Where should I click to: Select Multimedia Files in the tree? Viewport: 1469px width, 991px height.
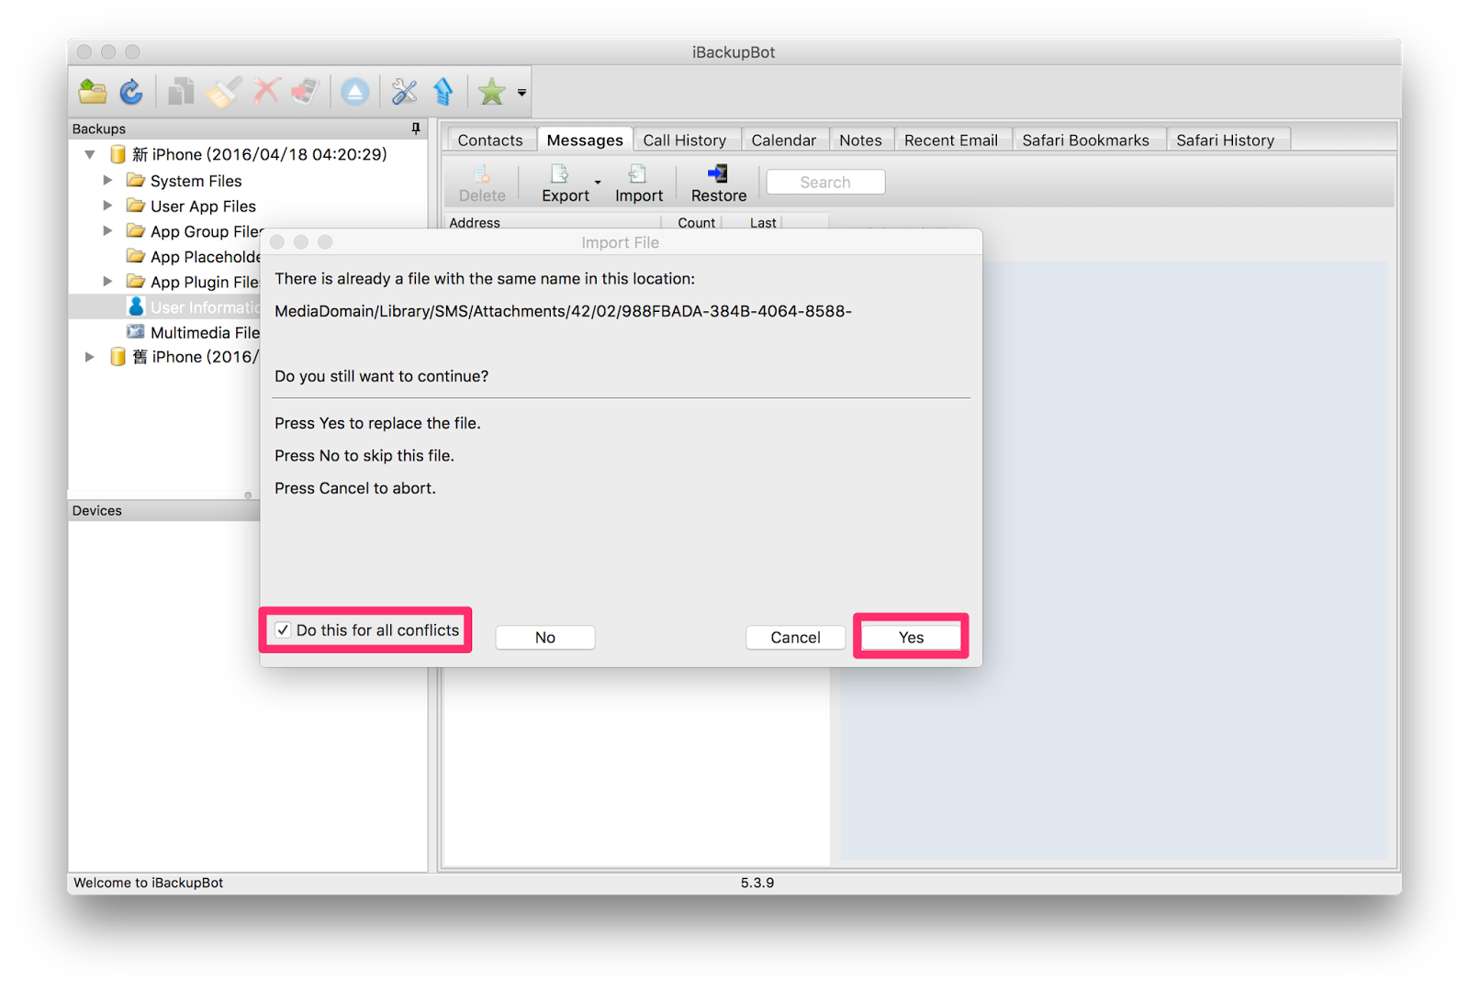click(x=205, y=332)
